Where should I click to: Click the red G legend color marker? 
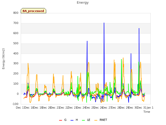(x=60, y=120)
